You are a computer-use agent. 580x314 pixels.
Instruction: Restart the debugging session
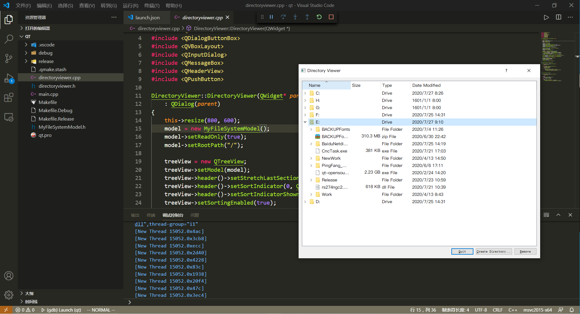pyautogui.click(x=319, y=17)
